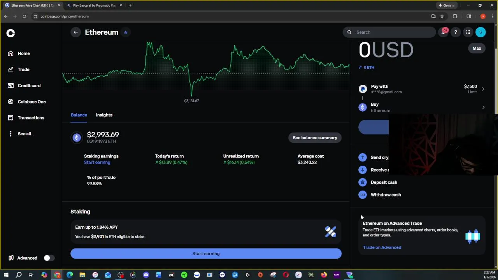The image size is (498, 280).
Task: Click See balance summary button
Action: tap(315, 138)
